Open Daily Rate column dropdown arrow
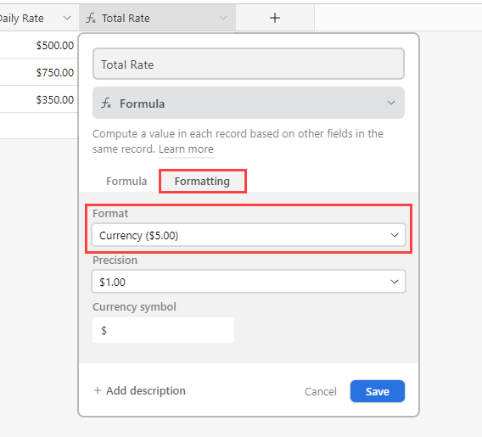Screen dimensions: 482x437 pos(67,18)
